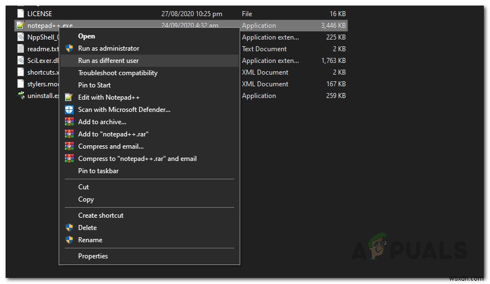Click the LICENSE file icon
The height and width of the screenshot is (284, 490).
pyautogui.click(x=20, y=13)
